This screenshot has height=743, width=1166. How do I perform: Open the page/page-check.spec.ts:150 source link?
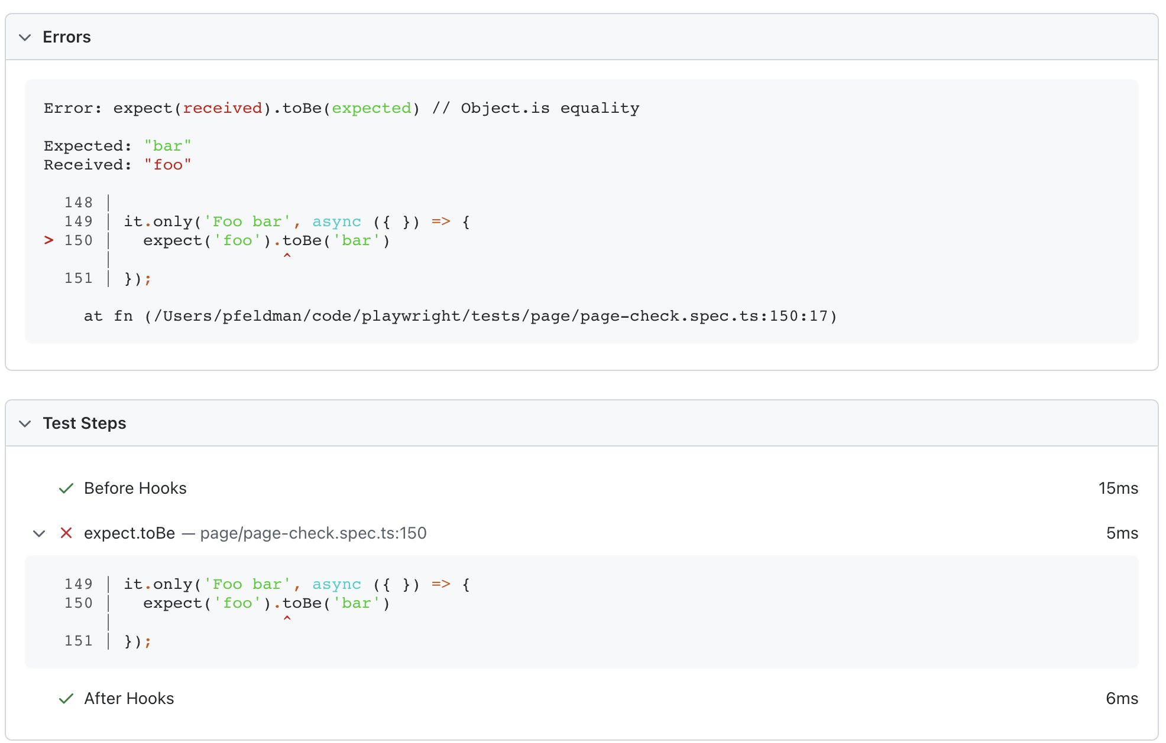coord(313,533)
